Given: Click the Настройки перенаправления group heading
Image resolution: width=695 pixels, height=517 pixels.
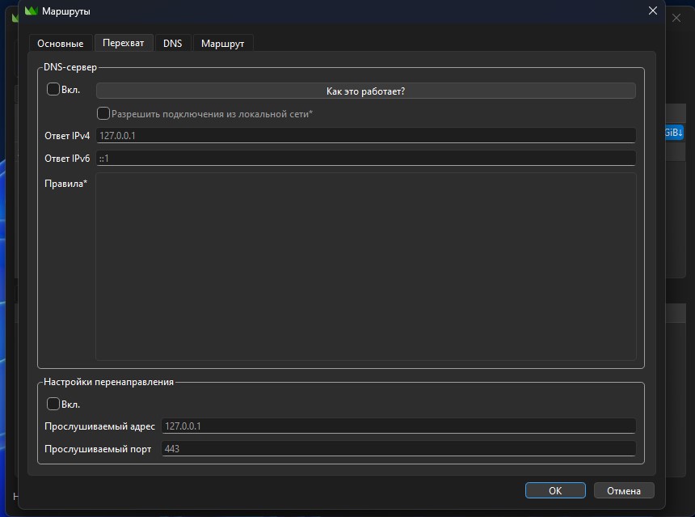Looking at the screenshot, I should (x=108, y=382).
